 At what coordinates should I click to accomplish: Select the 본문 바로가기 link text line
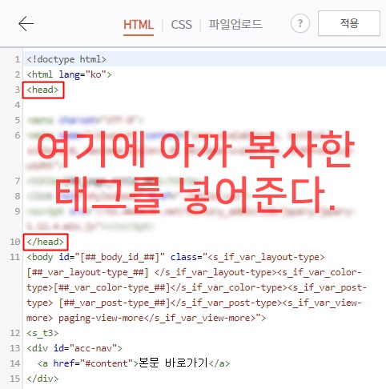tap(134, 363)
